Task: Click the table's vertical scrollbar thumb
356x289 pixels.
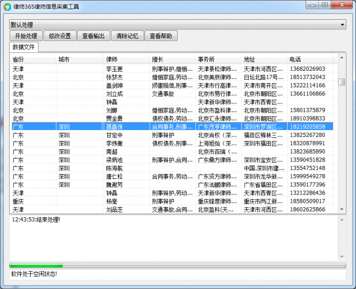Action: [x=342, y=82]
